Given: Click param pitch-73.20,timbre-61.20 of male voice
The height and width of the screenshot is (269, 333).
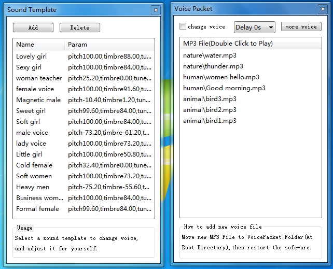Looking at the screenshot, I should 109,133.
